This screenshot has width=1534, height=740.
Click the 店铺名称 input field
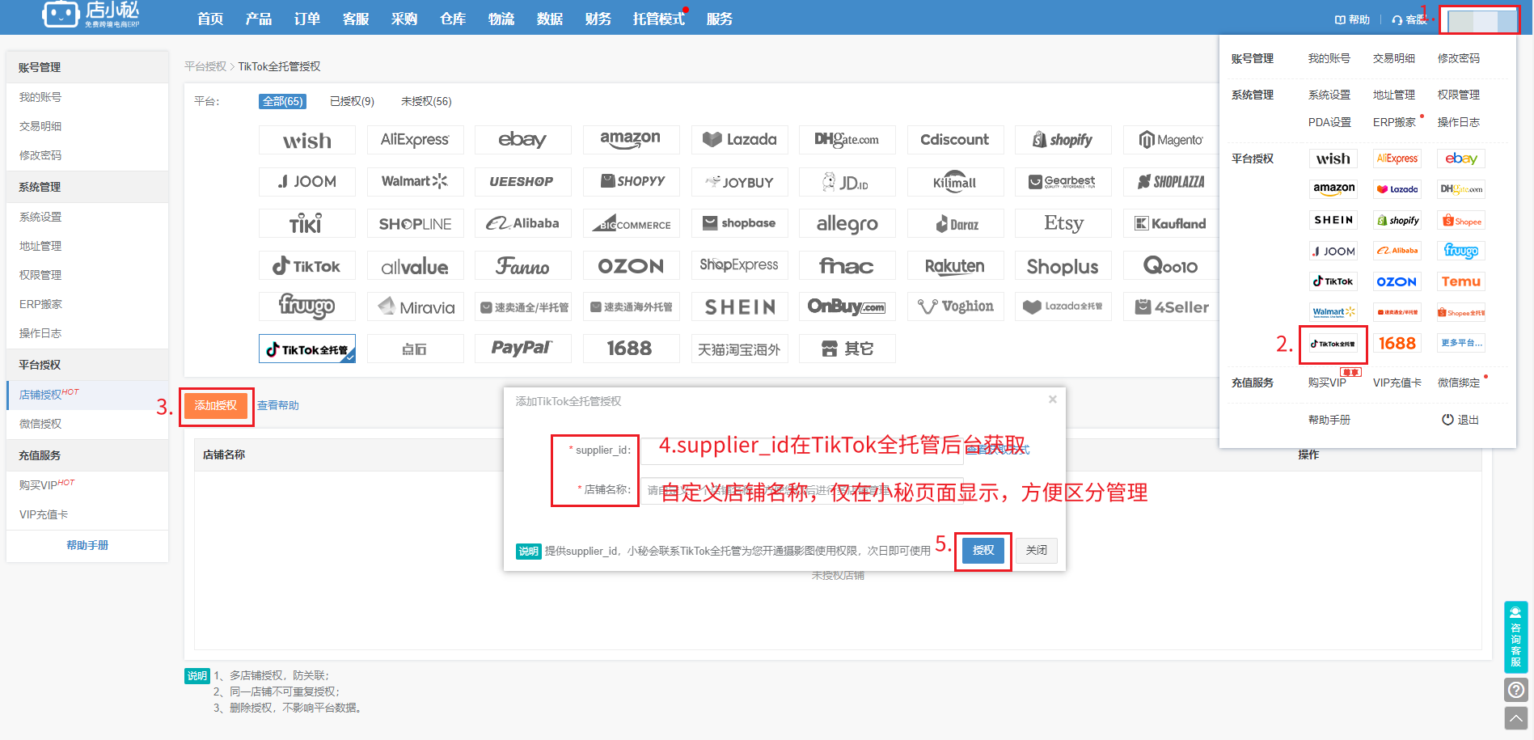[801, 490]
